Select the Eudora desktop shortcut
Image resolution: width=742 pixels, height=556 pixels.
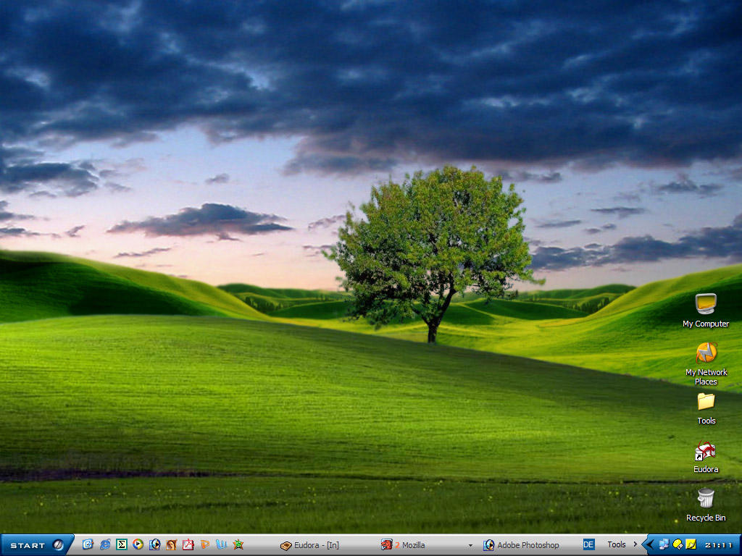(x=706, y=458)
